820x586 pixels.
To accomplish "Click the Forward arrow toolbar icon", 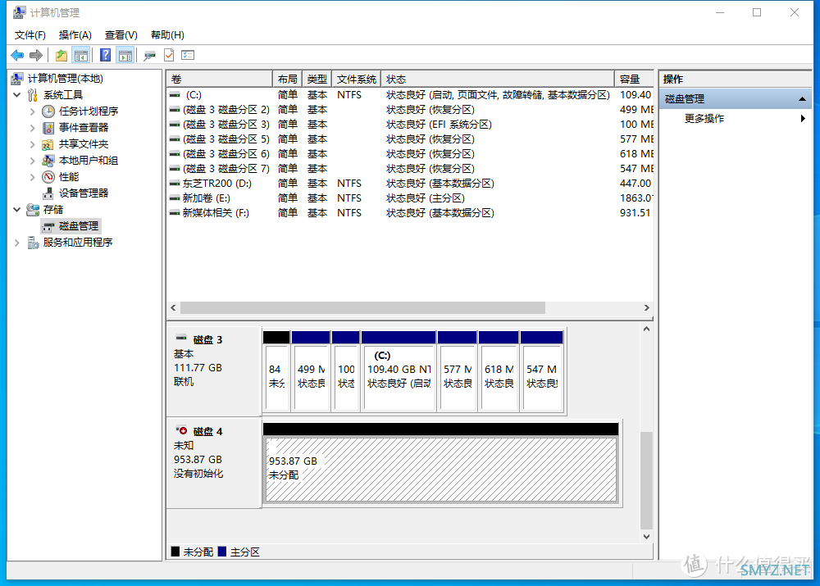I will 36,55.
